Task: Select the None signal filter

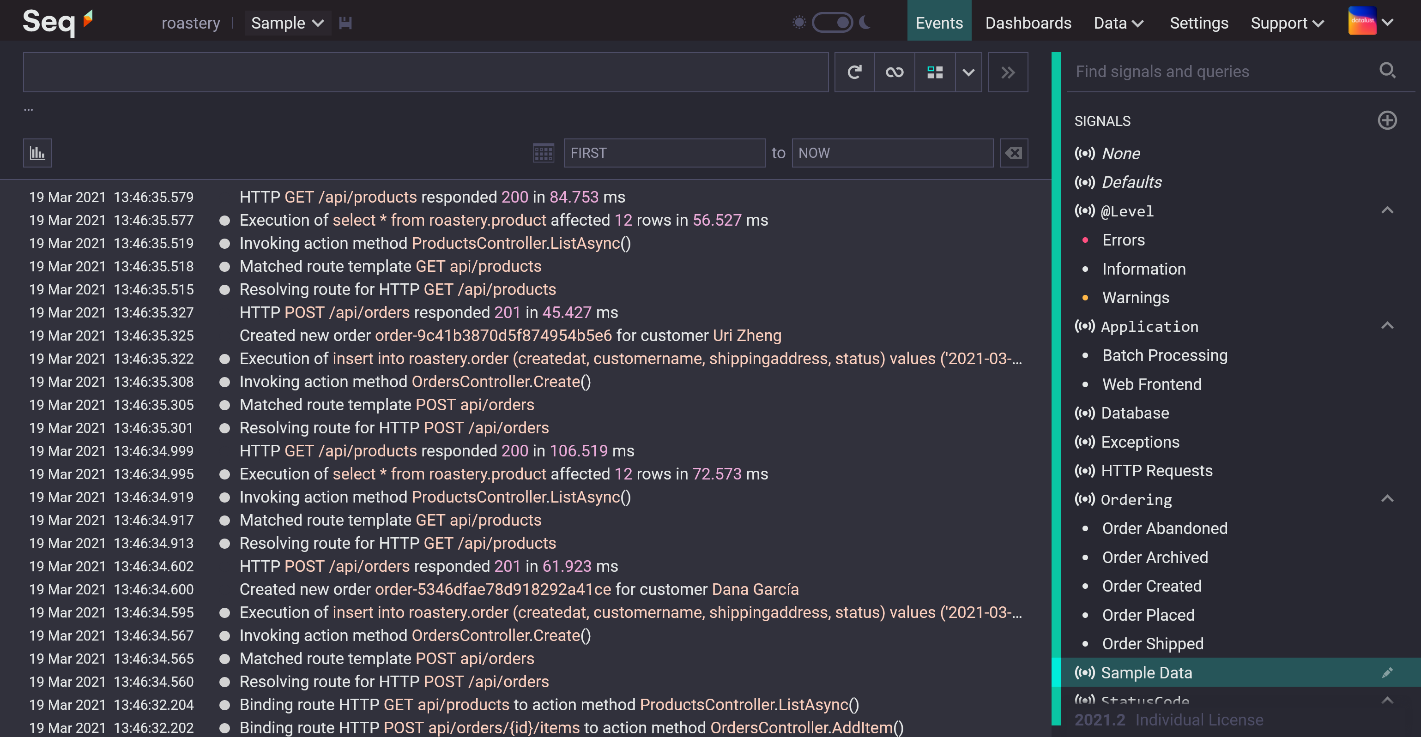Action: click(x=1120, y=153)
